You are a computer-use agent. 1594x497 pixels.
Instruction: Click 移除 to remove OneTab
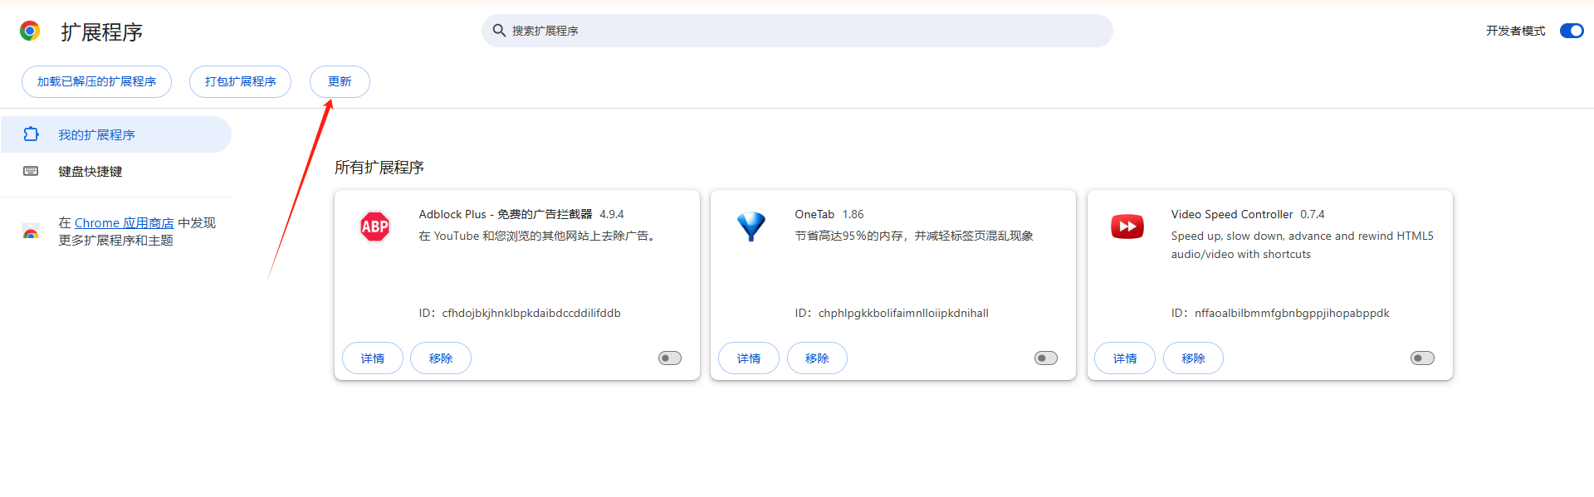[x=817, y=358]
